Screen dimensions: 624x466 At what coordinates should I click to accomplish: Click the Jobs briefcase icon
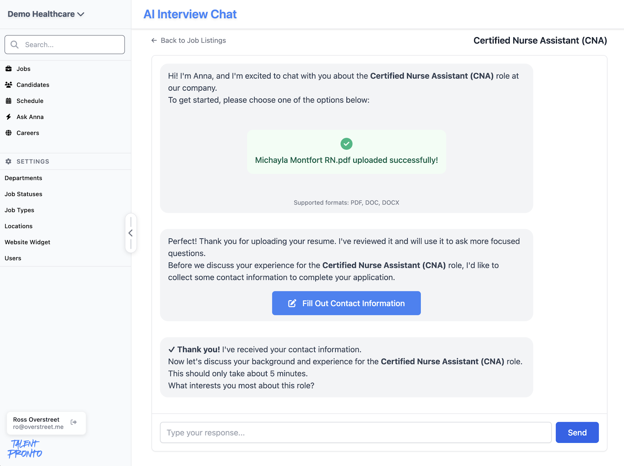9,69
